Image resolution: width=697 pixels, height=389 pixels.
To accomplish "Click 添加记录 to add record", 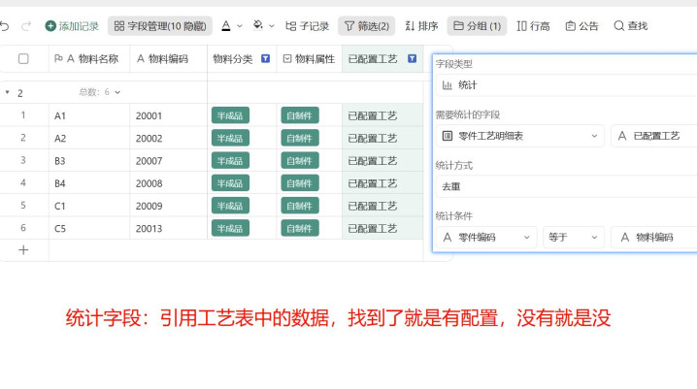I will coord(72,26).
